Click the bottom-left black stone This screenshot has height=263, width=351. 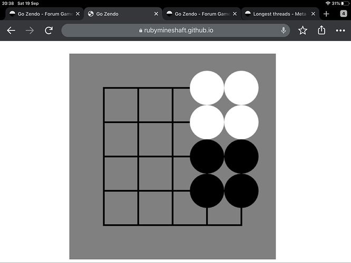click(207, 191)
